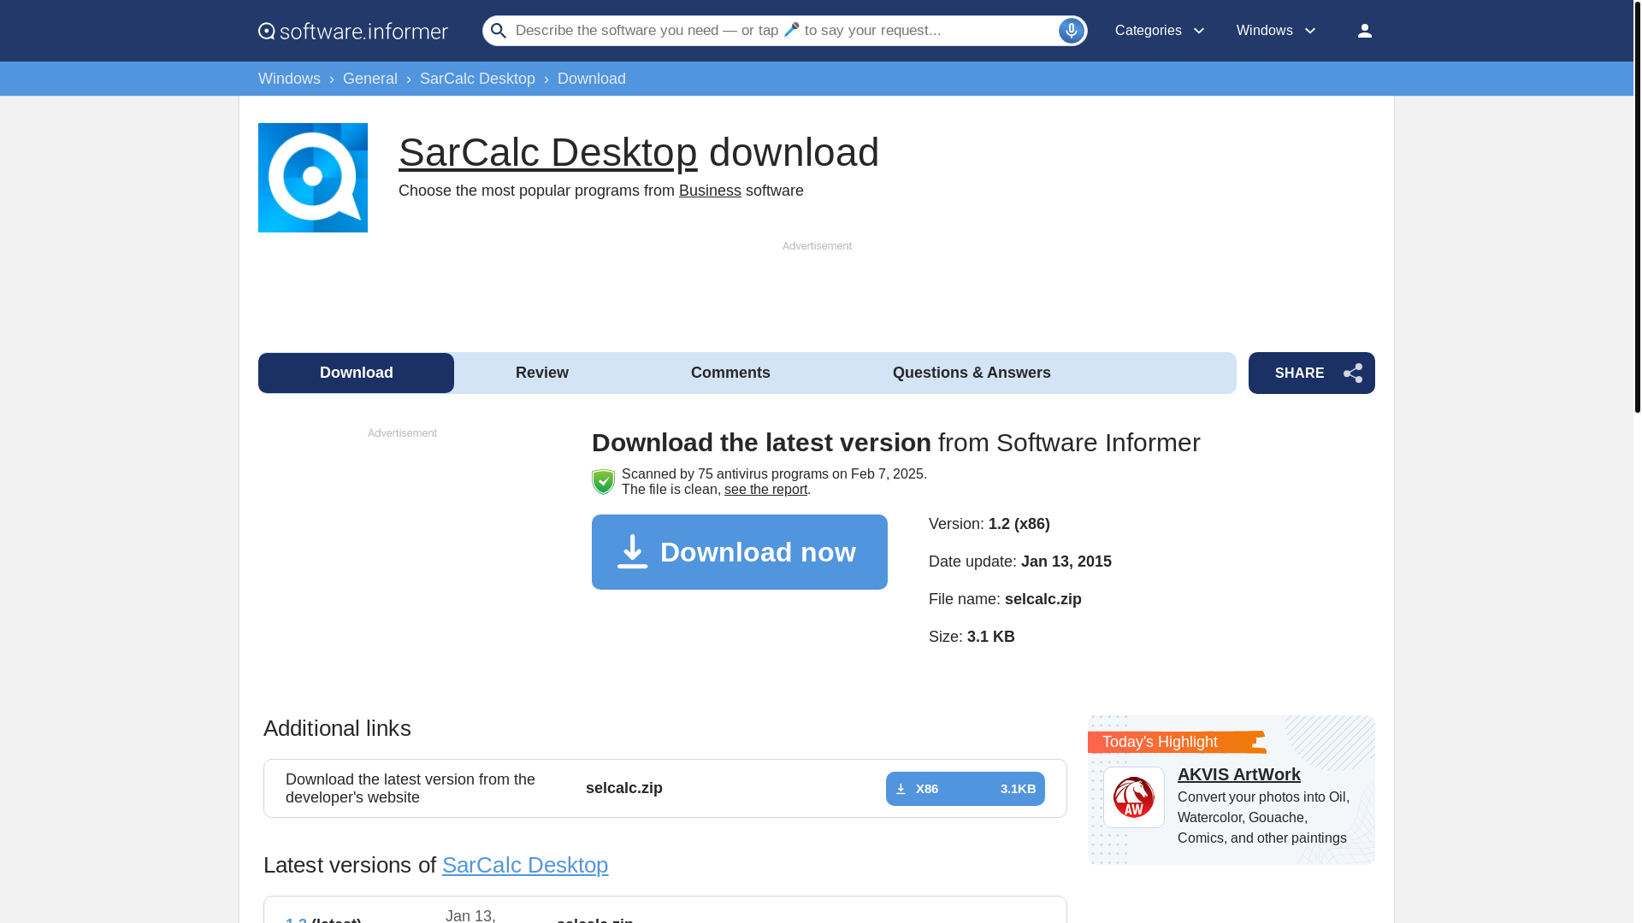This screenshot has width=1642, height=923.
Task: Open the user account icon
Action: click(x=1364, y=31)
